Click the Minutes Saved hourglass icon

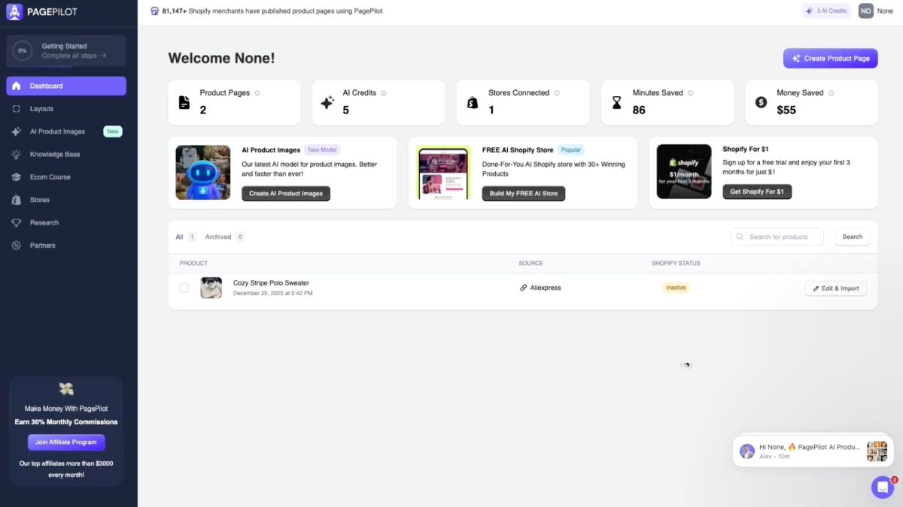click(617, 102)
